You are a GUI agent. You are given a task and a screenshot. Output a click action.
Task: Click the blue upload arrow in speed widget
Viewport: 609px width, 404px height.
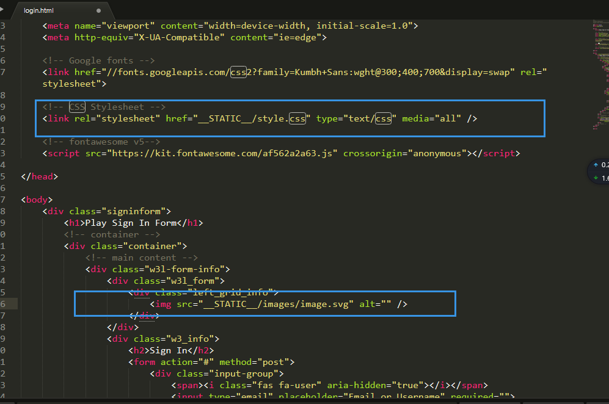coord(596,165)
